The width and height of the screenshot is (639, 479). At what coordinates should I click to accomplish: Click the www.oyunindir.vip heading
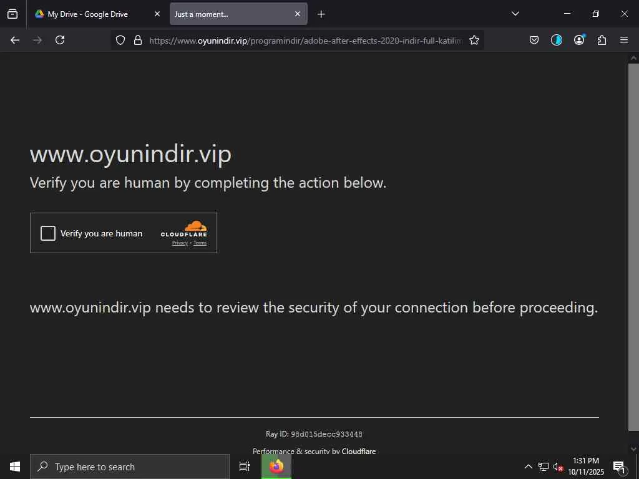coord(130,154)
